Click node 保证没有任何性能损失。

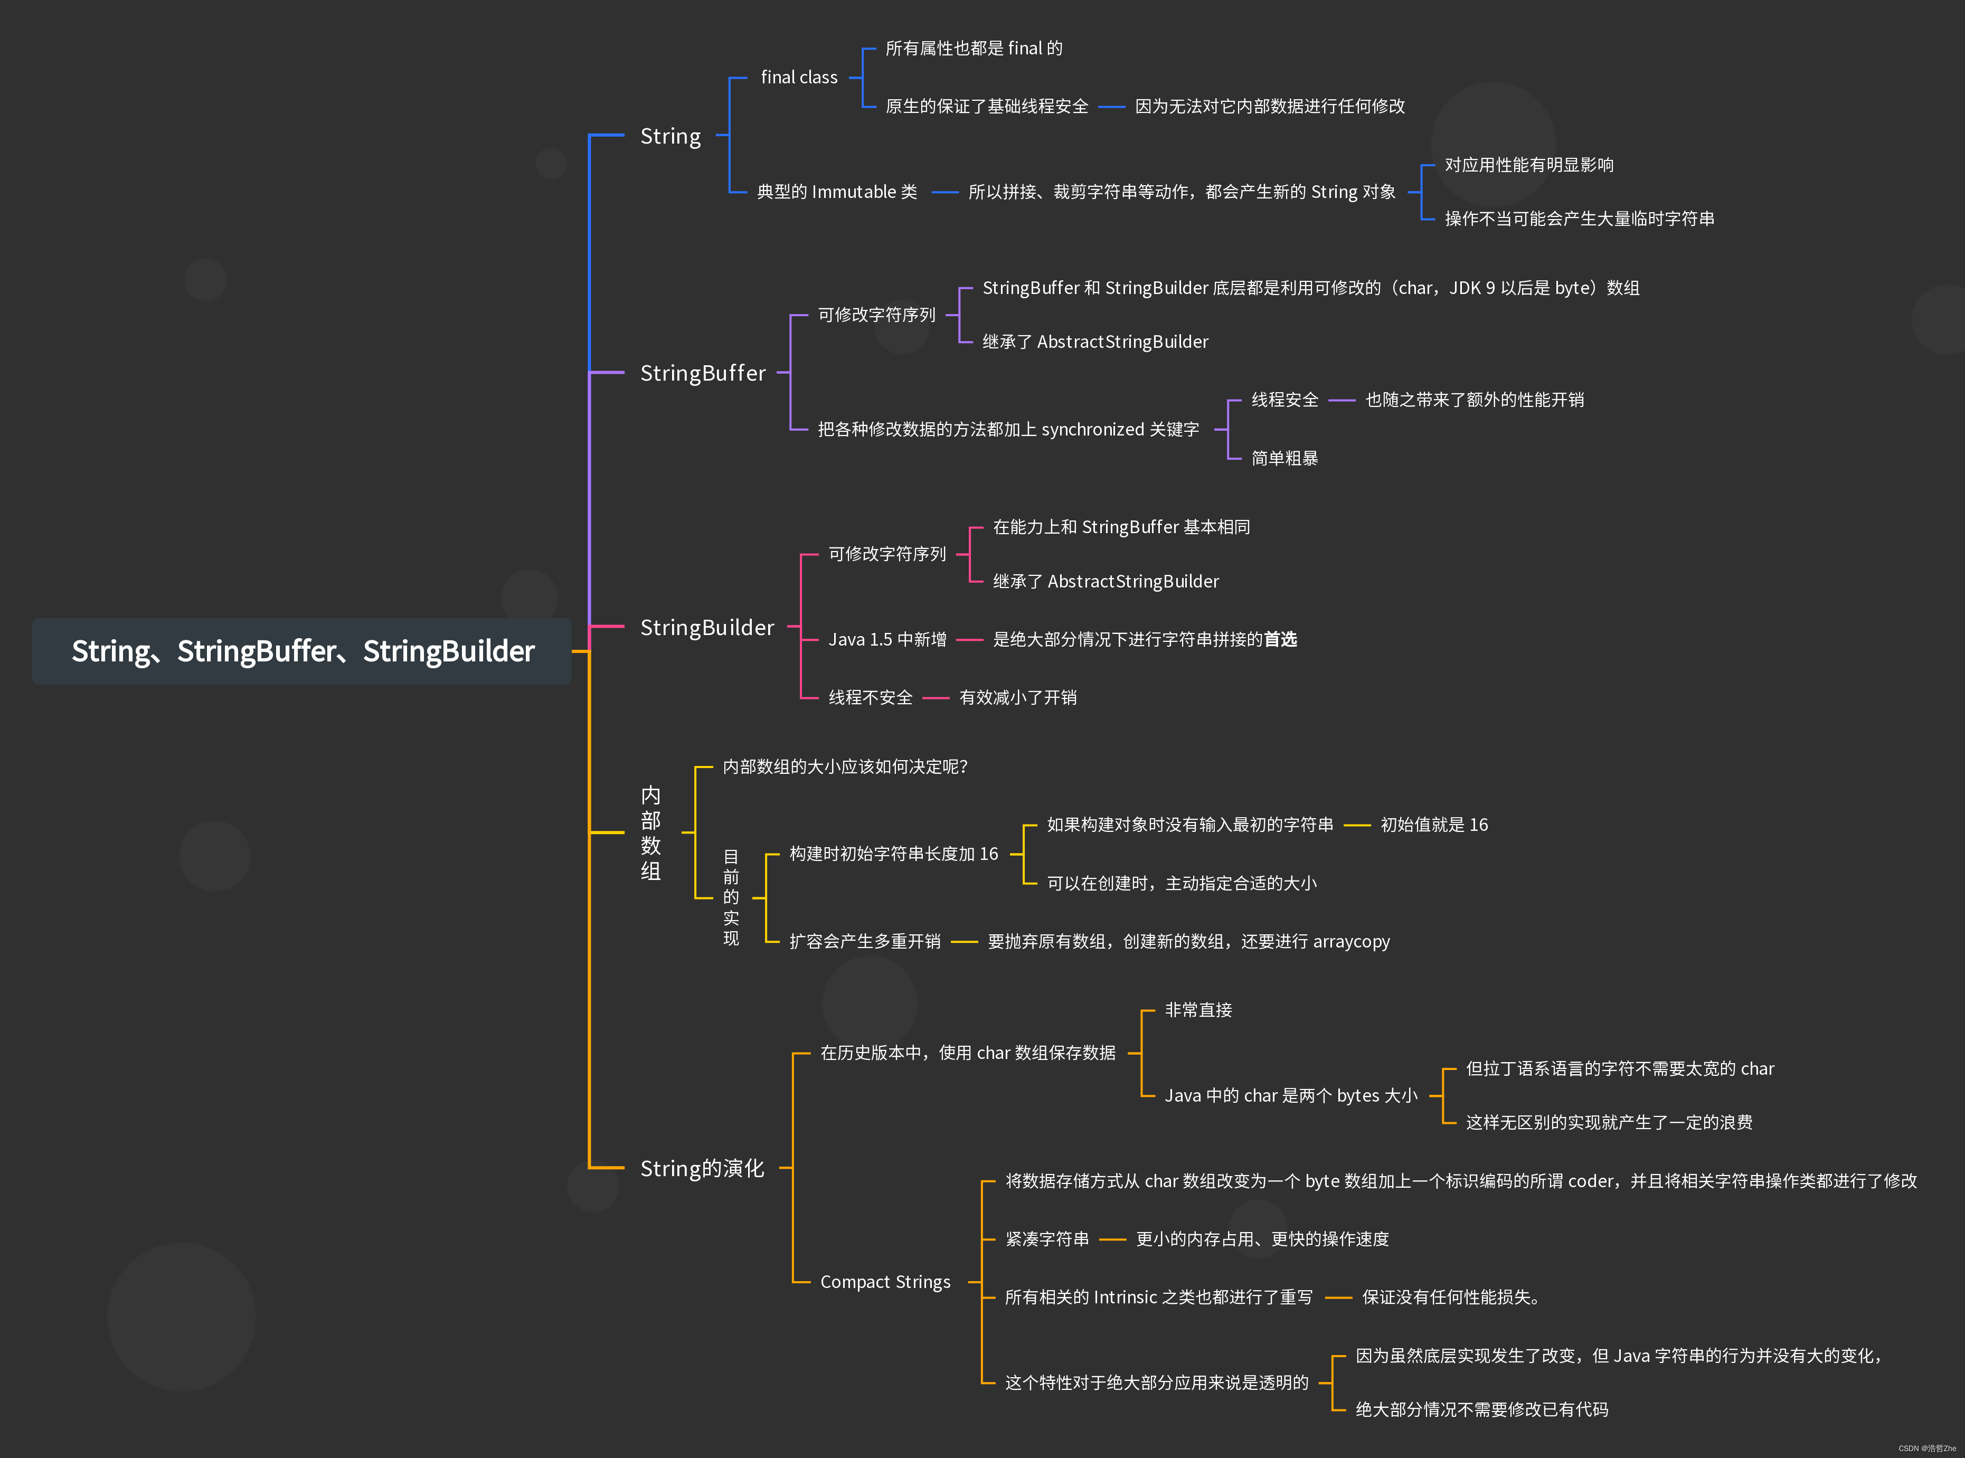point(1451,1298)
